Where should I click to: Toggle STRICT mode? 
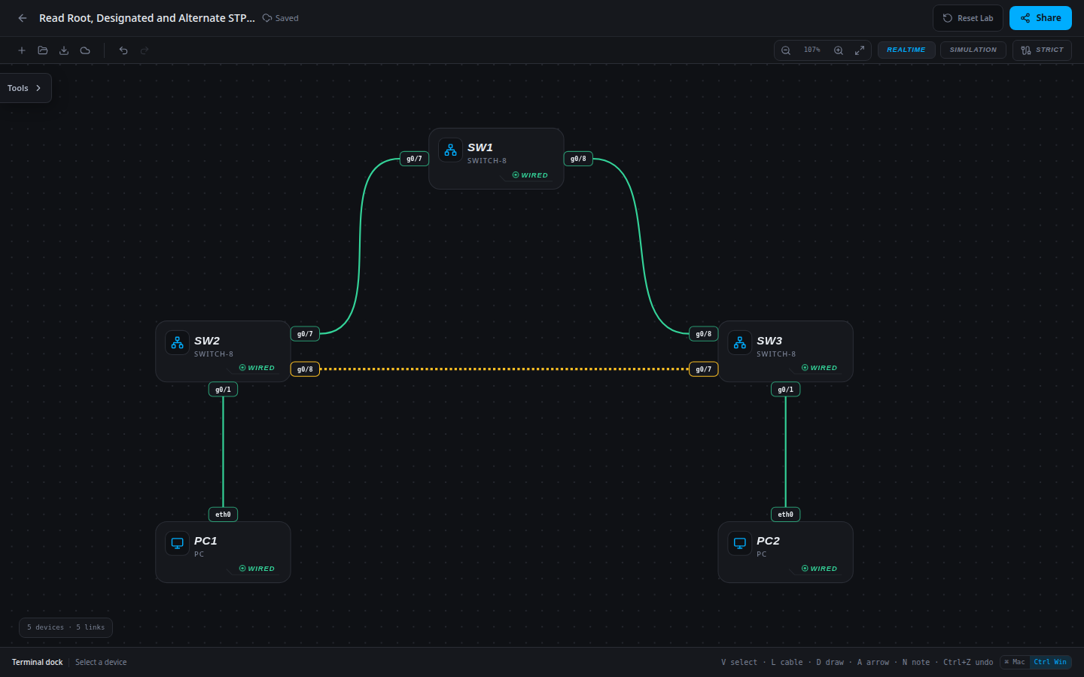pyautogui.click(x=1042, y=50)
